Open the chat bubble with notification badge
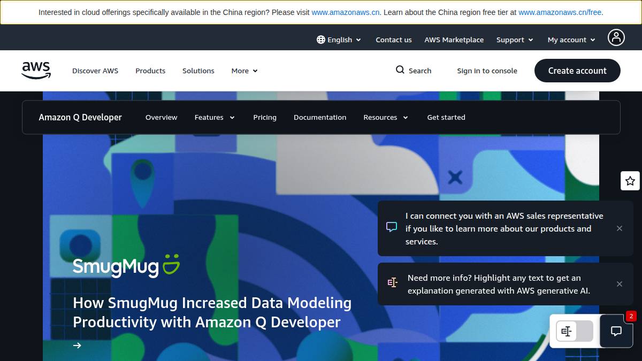This screenshot has width=642, height=361. point(616,331)
